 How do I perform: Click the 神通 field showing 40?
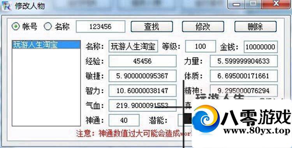[124, 120]
